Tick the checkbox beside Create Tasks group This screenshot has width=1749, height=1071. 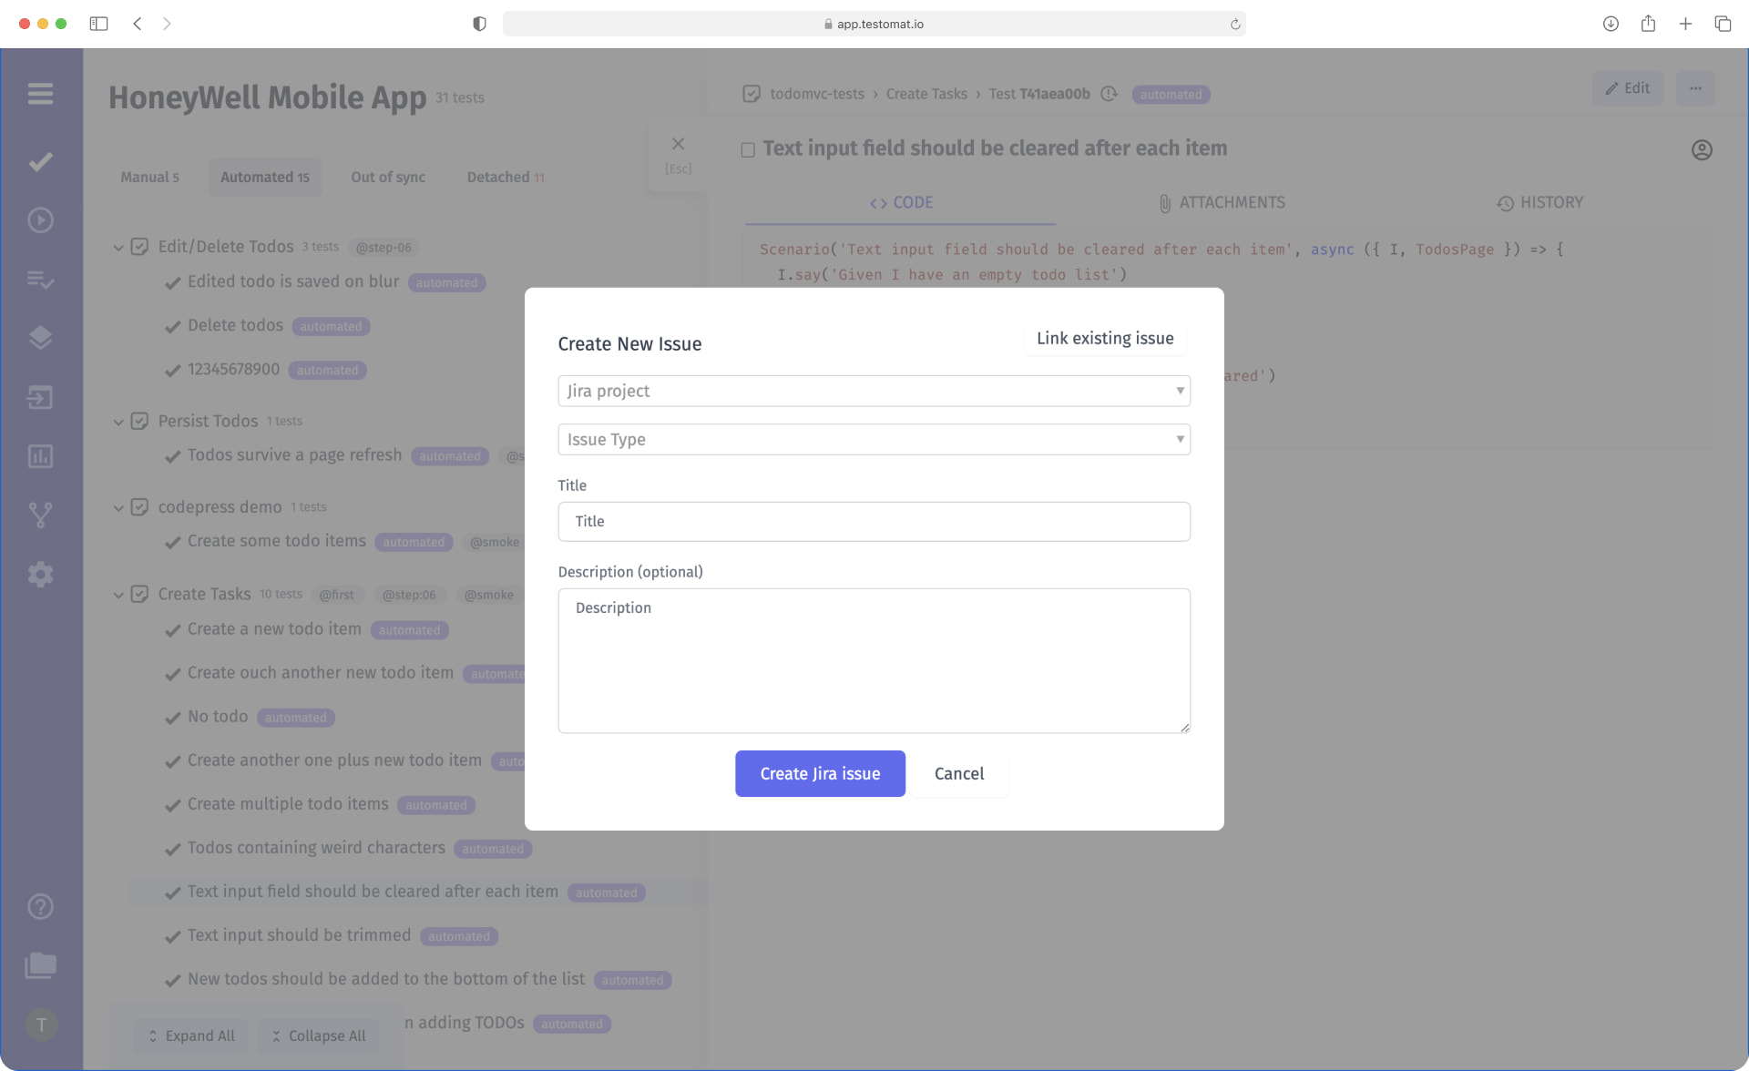[x=139, y=594]
